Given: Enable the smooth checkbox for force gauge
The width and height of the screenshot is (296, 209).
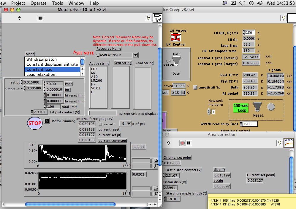Looking at the screenshot, I should coord(100,124).
